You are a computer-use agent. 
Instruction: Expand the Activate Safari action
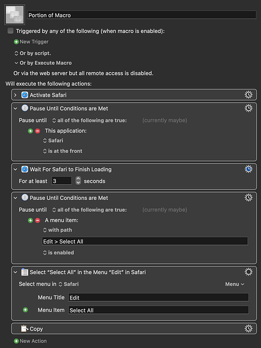(16, 95)
